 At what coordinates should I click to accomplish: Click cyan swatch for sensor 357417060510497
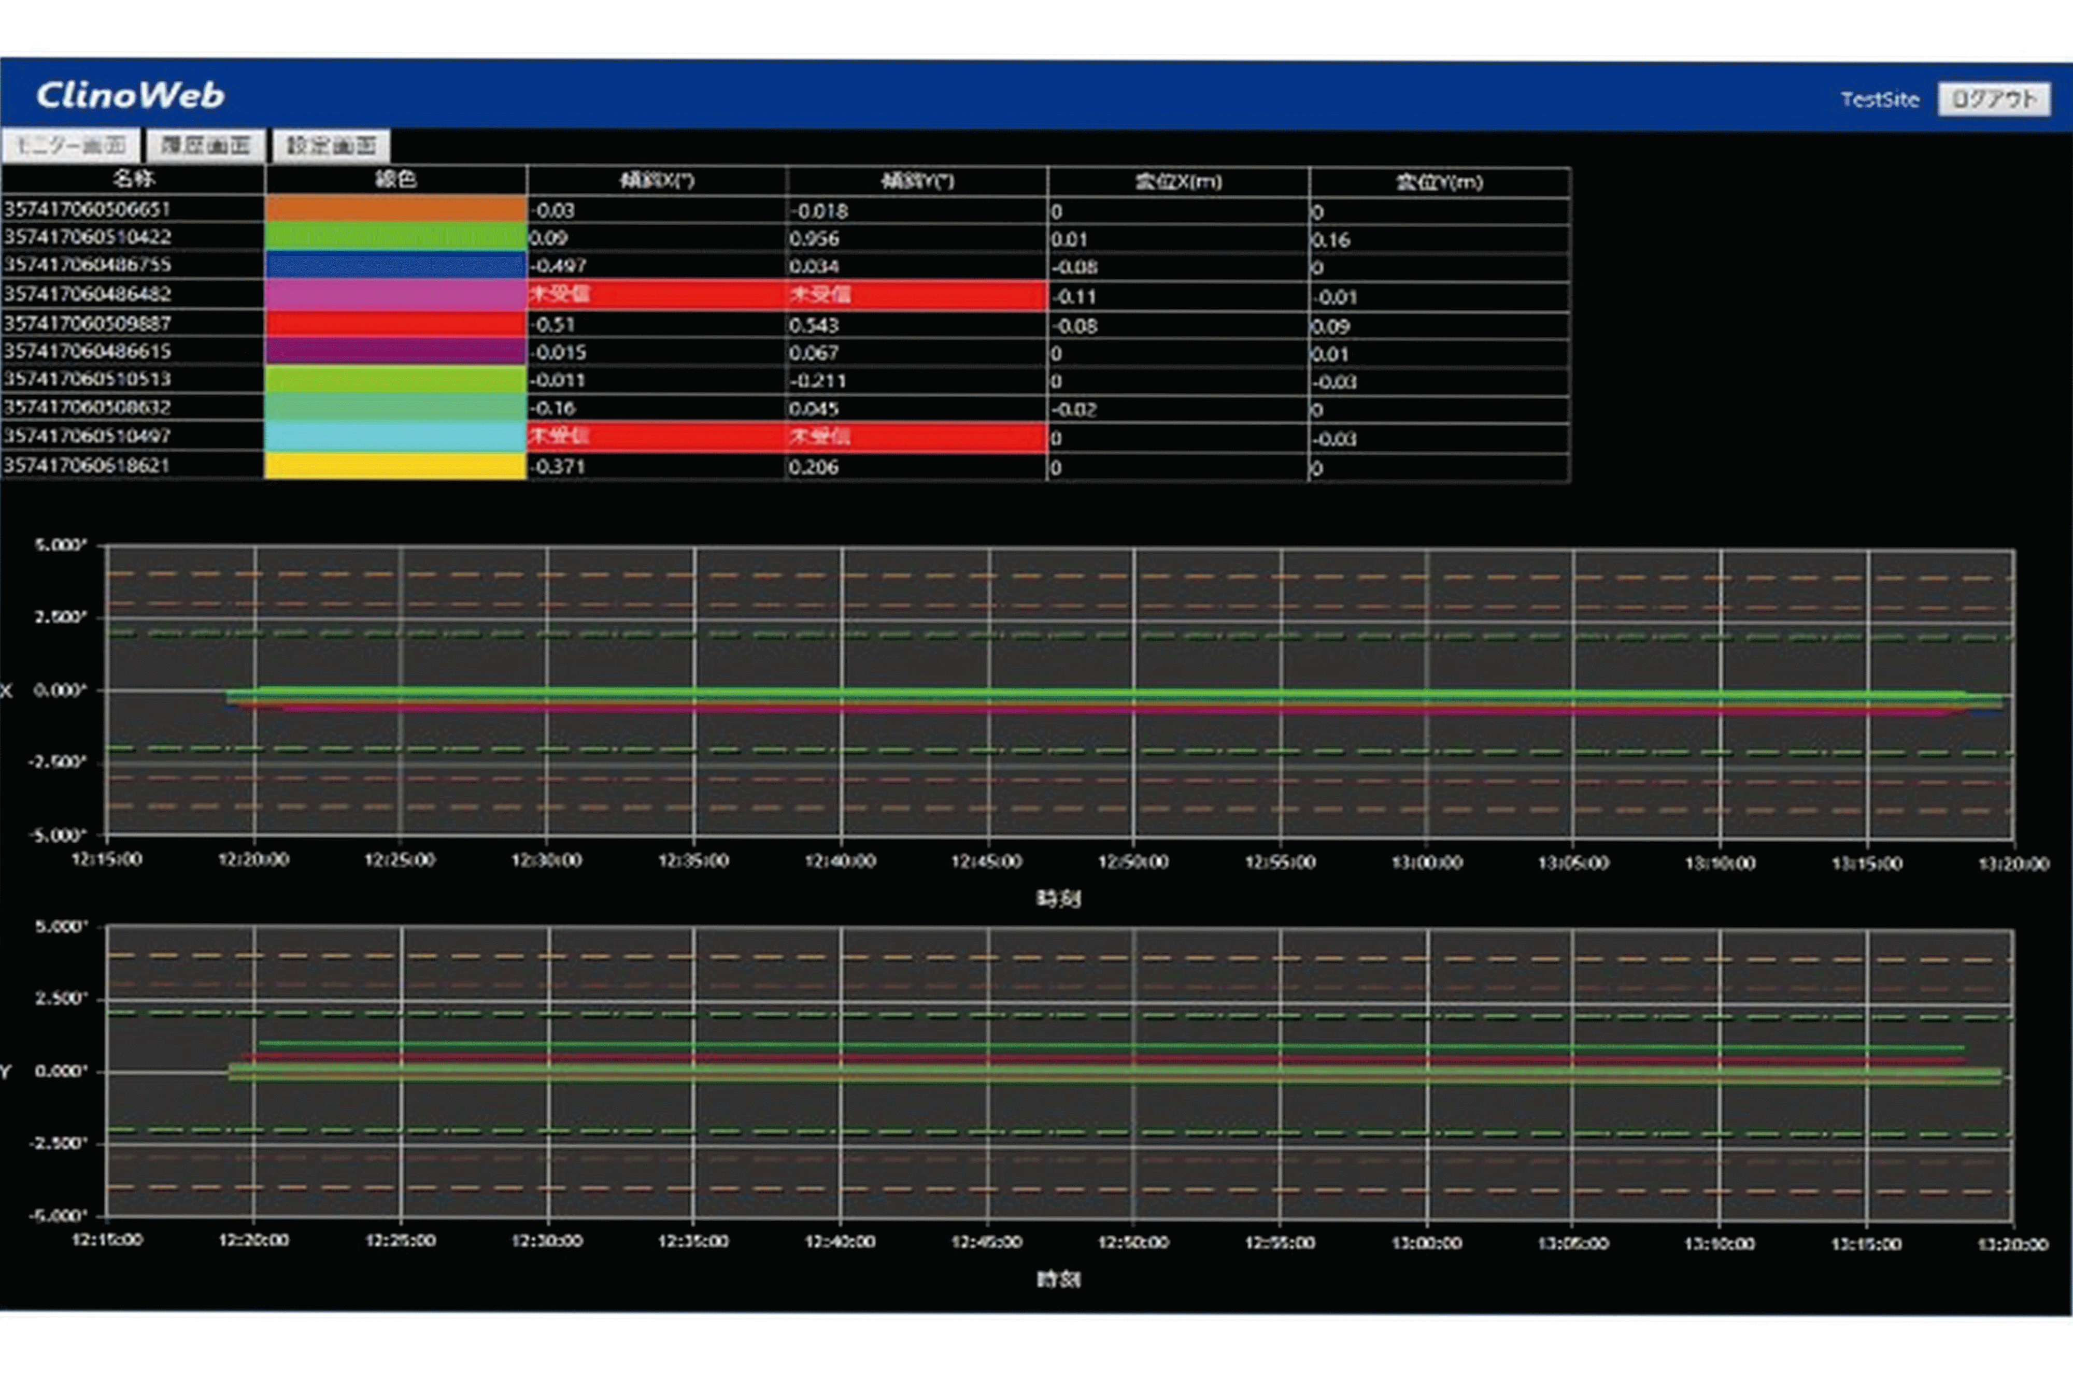(x=395, y=436)
